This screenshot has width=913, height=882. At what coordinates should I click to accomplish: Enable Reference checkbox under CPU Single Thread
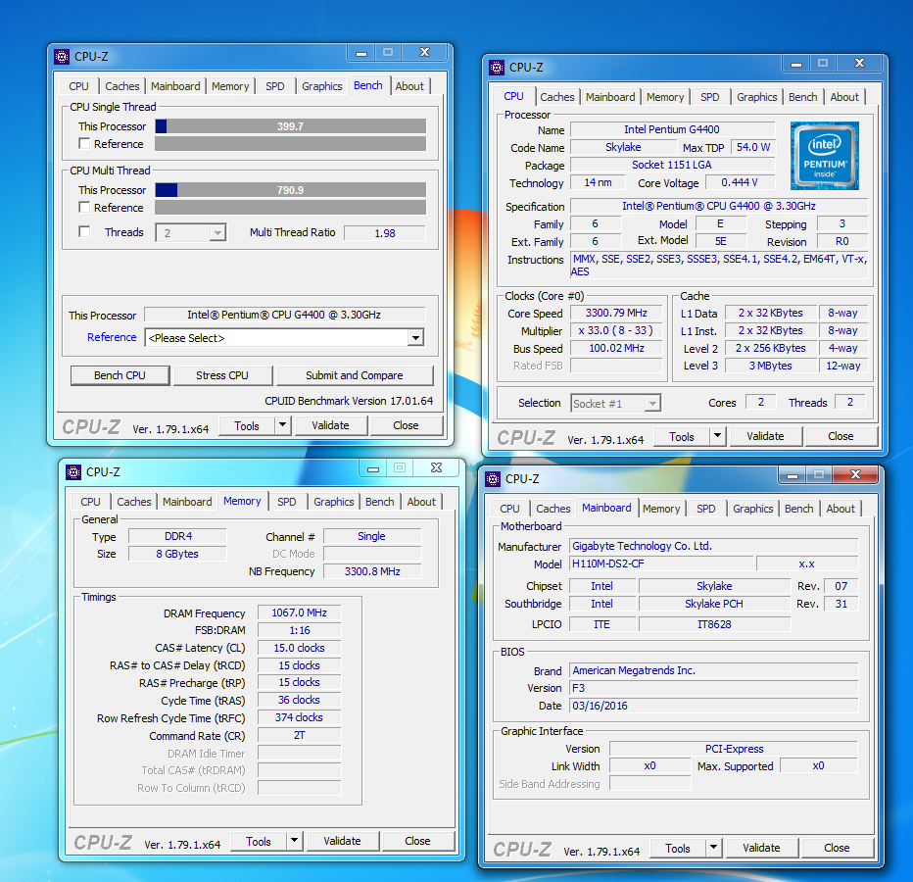tap(84, 143)
